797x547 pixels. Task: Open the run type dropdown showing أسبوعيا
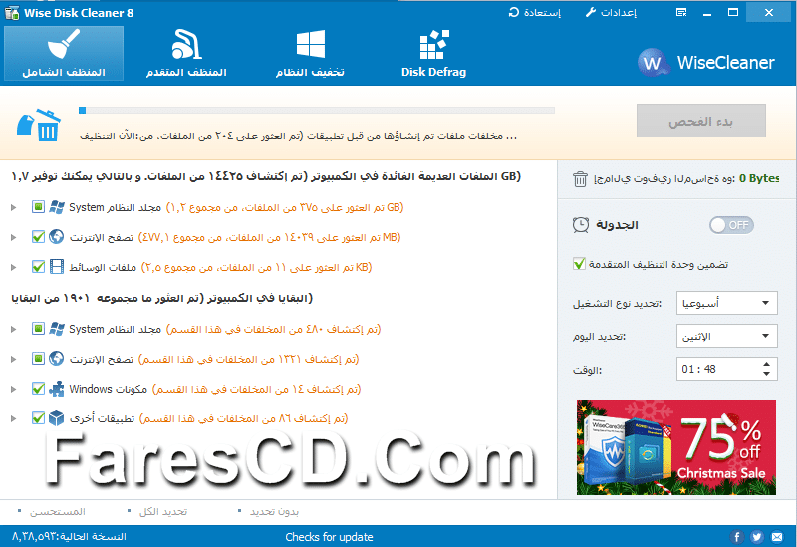727,303
